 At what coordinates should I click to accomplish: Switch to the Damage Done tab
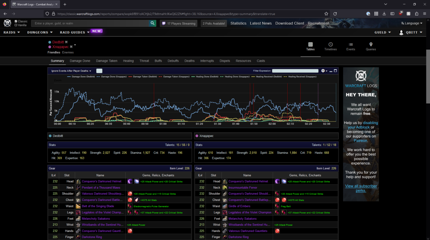80,61
